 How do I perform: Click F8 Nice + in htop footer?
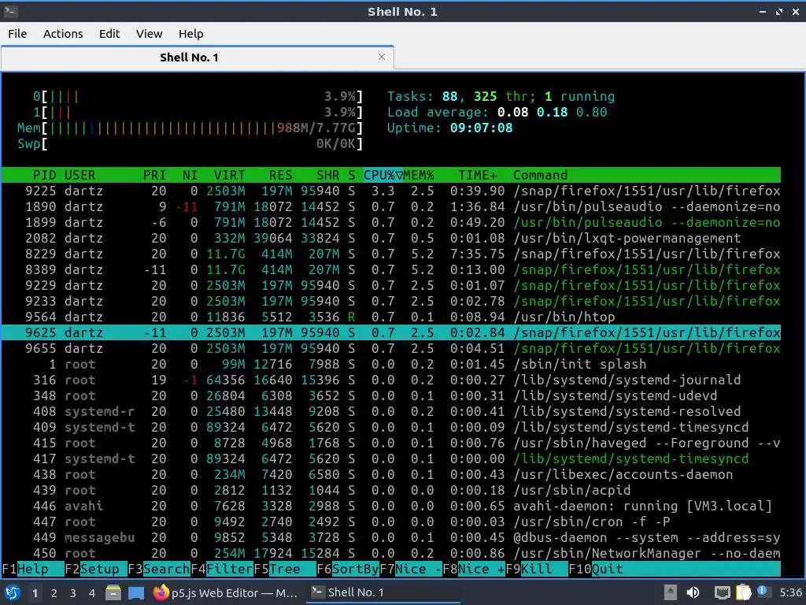point(474,569)
